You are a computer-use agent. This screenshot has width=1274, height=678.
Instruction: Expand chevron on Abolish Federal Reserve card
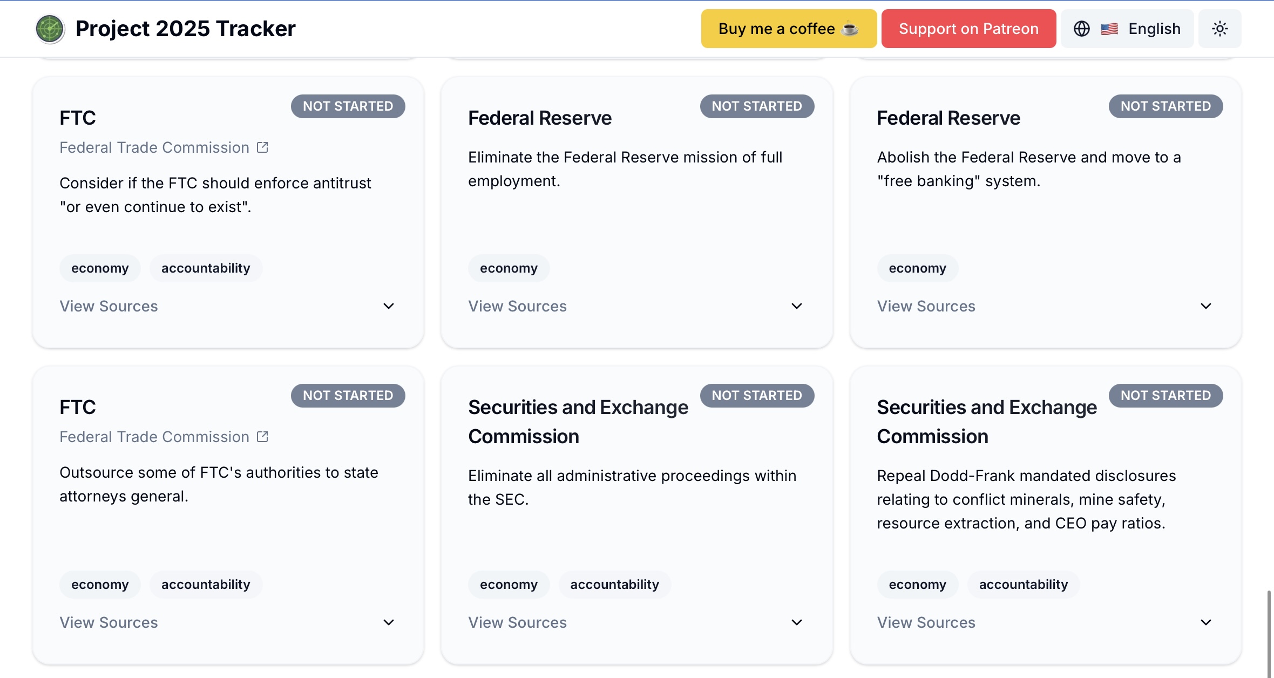click(x=1205, y=306)
